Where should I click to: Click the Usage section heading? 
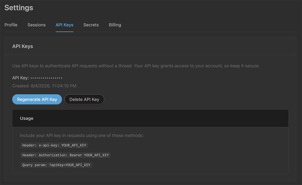(x=27, y=118)
